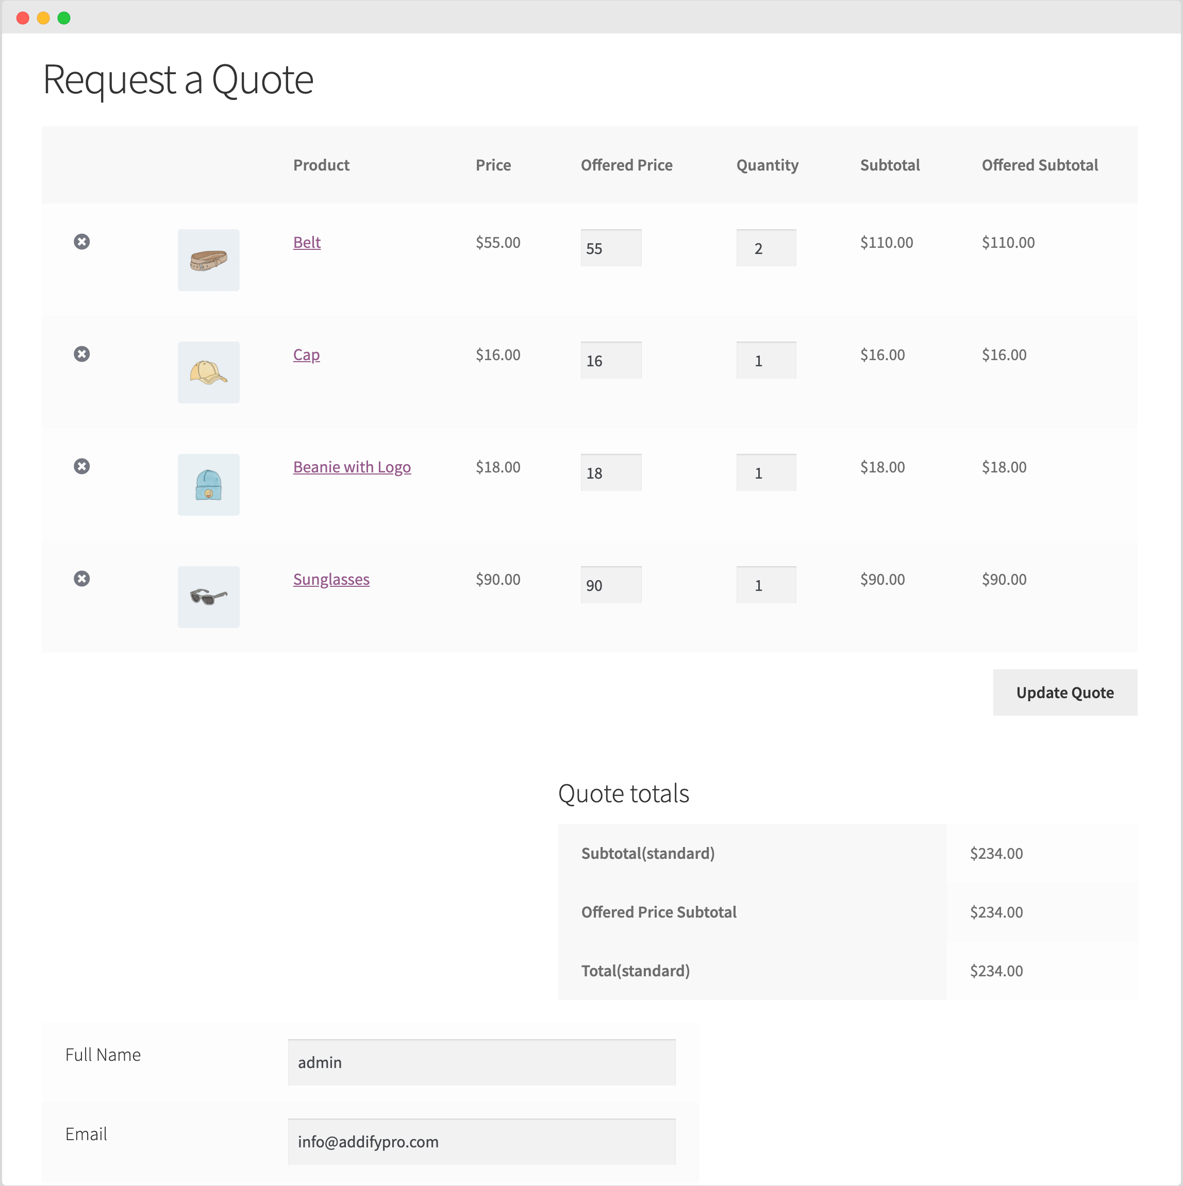Open the Cap product page
This screenshot has height=1186, width=1183.
pos(306,354)
